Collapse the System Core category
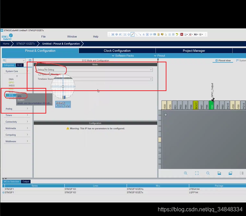Image resolution: width=246 pixels, height=216 pixels. click(16, 71)
